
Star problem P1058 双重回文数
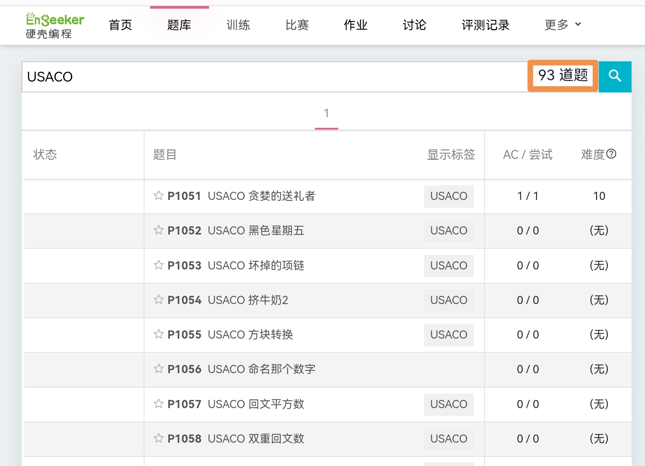(x=159, y=438)
